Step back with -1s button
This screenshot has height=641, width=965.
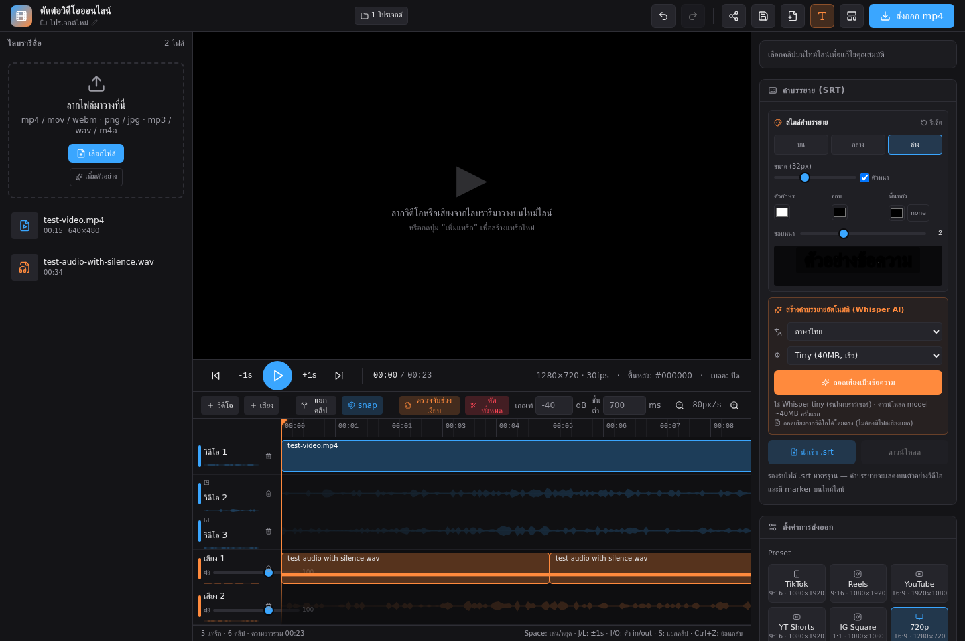point(245,375)
